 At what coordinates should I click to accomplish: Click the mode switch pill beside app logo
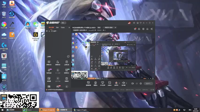(x=63, y=23)
